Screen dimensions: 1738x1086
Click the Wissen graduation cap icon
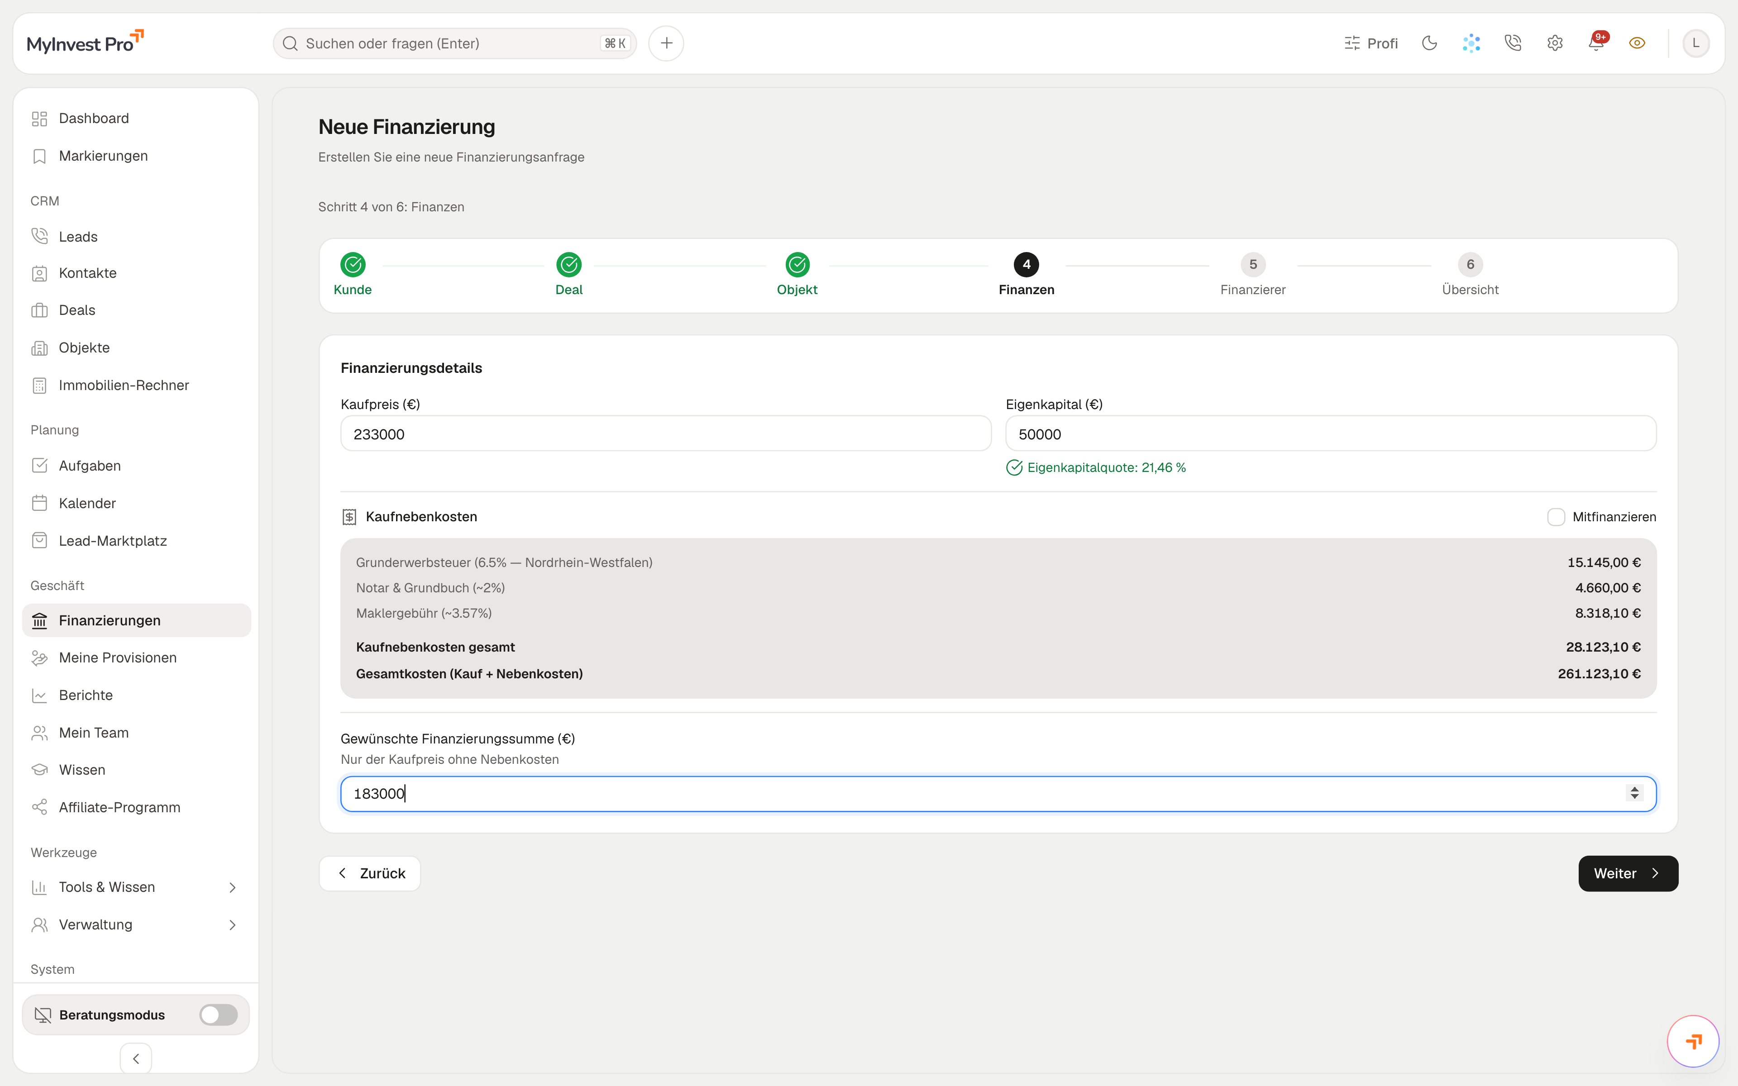click(39, 770)
